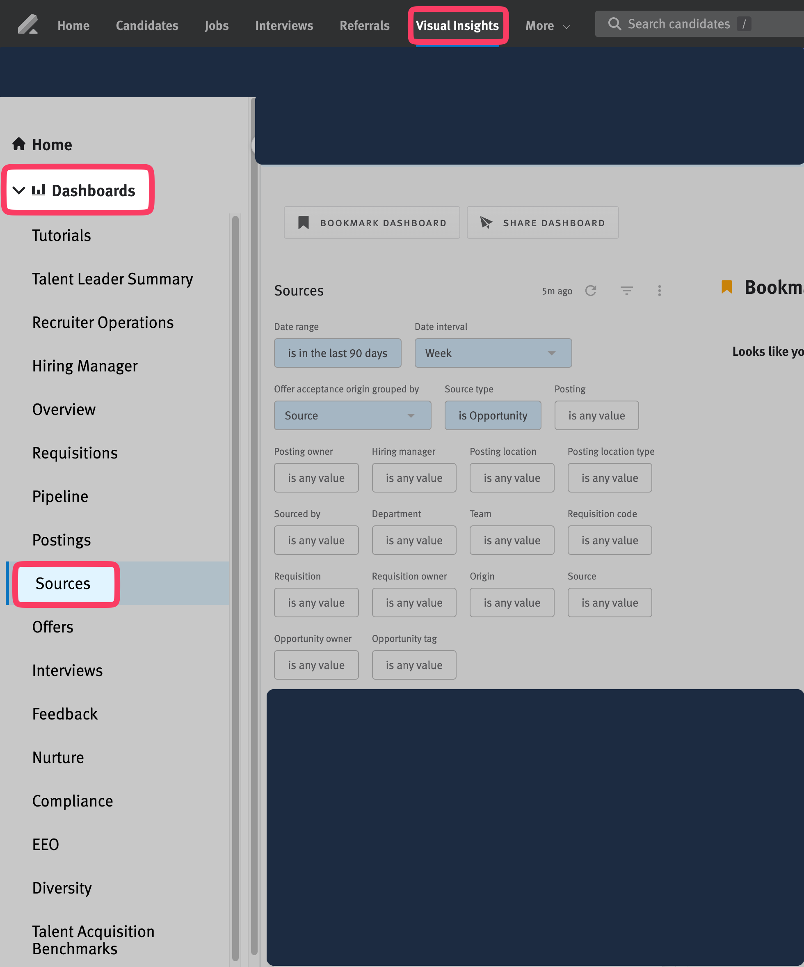Open the three-dot dashboard actions menu
This screenshot has width=804, height=967.
click(x=659, y=291)
